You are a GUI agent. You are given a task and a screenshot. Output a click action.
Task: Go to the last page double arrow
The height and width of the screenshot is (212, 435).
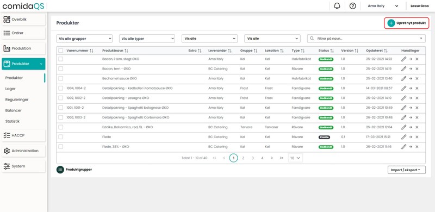tap(281, 158)
